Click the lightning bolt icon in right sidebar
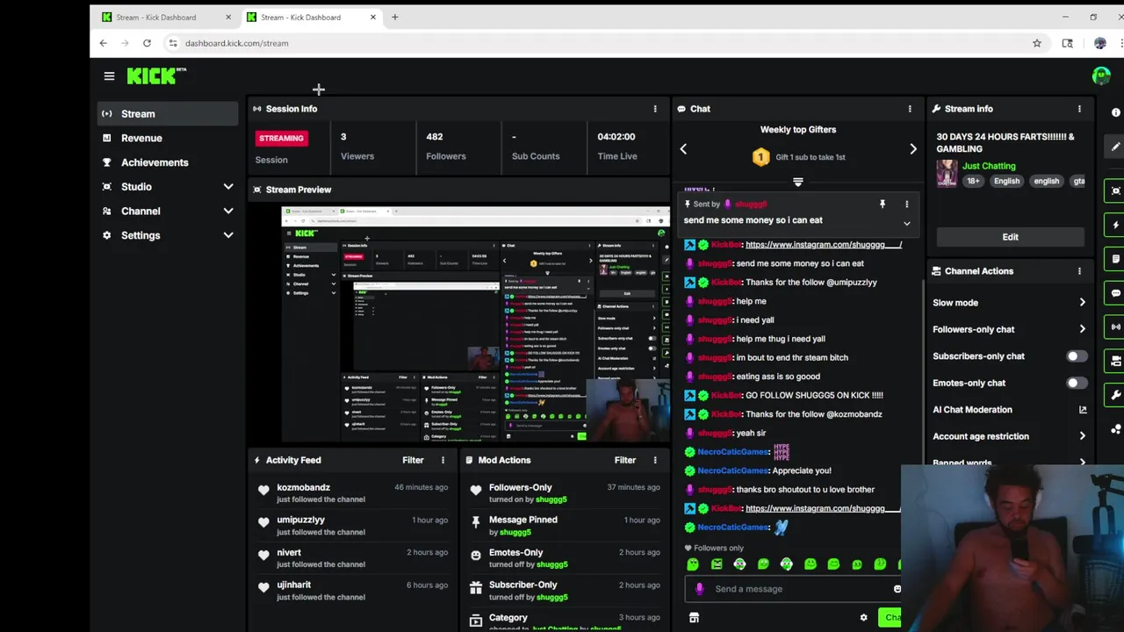 (x=1116, y=226)
